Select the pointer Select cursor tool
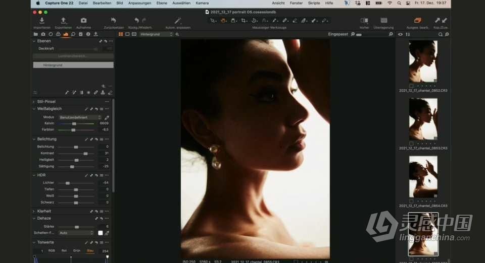The width and height of the screenshot is (485, 263). [213, 21]
